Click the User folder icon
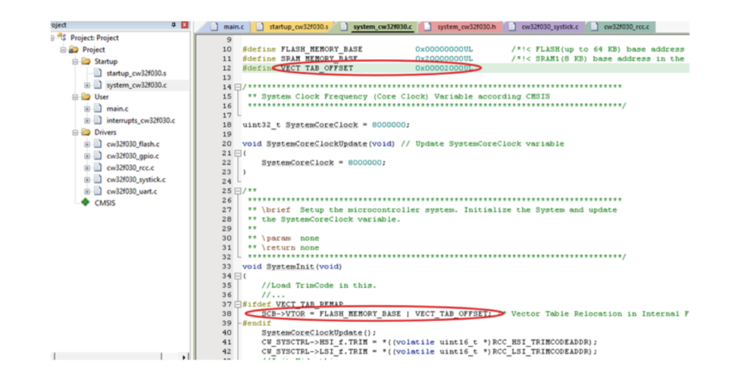The image size is (750, 377). pos(86,97)
